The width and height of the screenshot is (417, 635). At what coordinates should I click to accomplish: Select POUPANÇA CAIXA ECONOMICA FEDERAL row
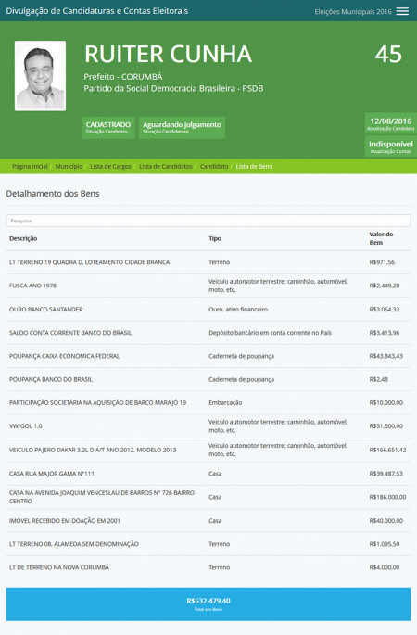click(x=208, y=356)
